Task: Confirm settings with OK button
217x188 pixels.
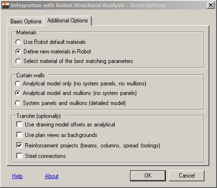Action: pos(148,176)
